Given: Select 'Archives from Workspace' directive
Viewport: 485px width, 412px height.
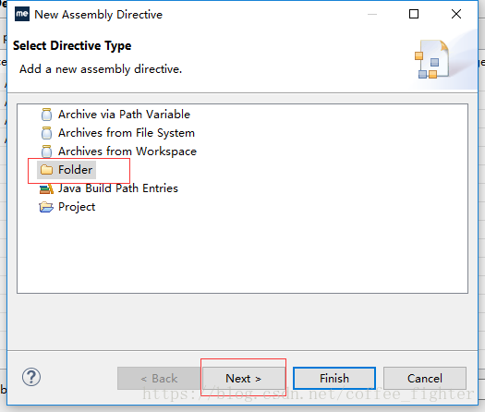Looking at the screenshot, I should point(127,151).
